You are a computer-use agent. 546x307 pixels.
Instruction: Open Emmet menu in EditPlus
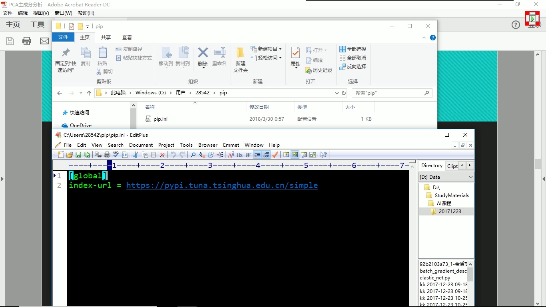pos(231,145)
